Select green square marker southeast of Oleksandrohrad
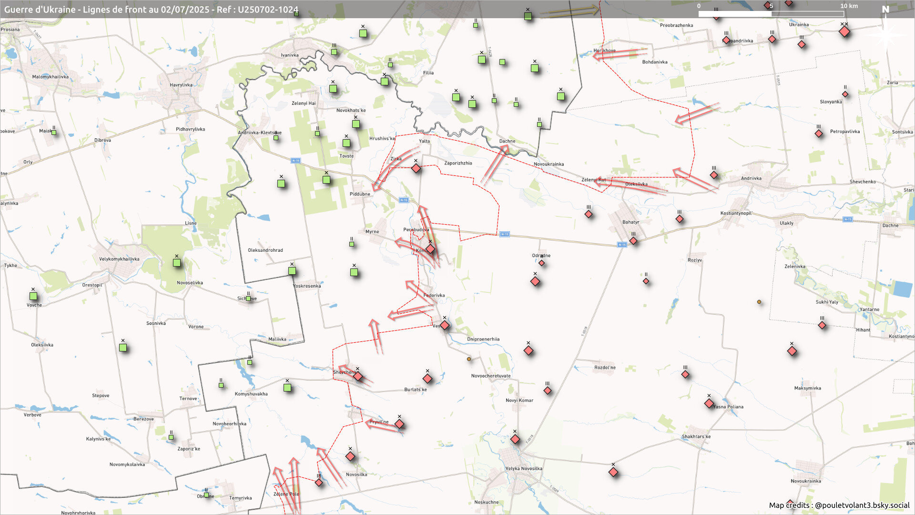 click(x=292, y=271)
